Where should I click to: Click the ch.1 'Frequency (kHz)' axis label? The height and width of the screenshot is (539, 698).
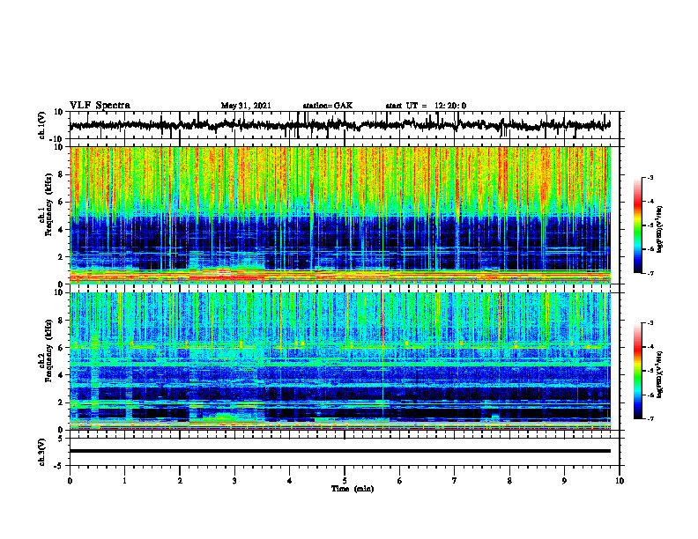48,204
